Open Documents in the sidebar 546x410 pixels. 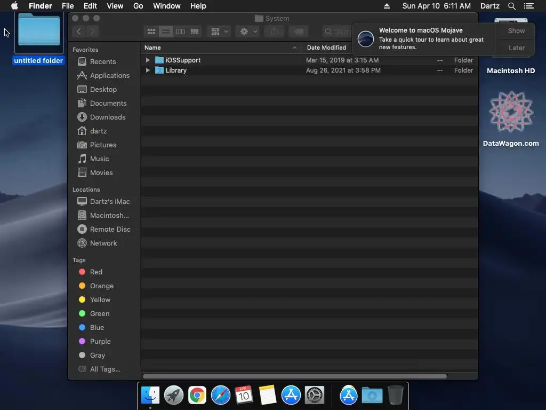click(x=108, y=103)
